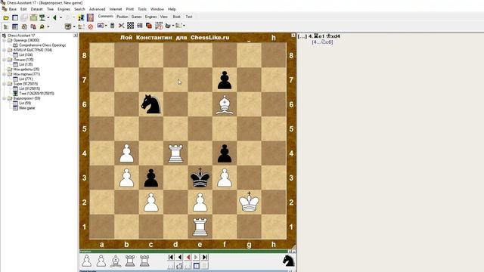The height and width of the screenshot is (272, 484).
Task: Click the magnifier search toolbar icon
Action: [x=42, y=27]
